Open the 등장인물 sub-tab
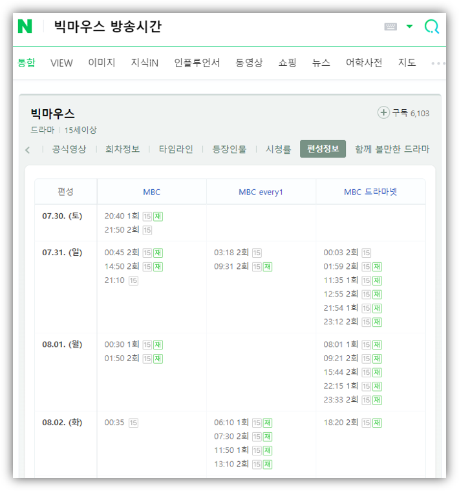The height and width of the screenshot is (491, 459). [229, 149]
